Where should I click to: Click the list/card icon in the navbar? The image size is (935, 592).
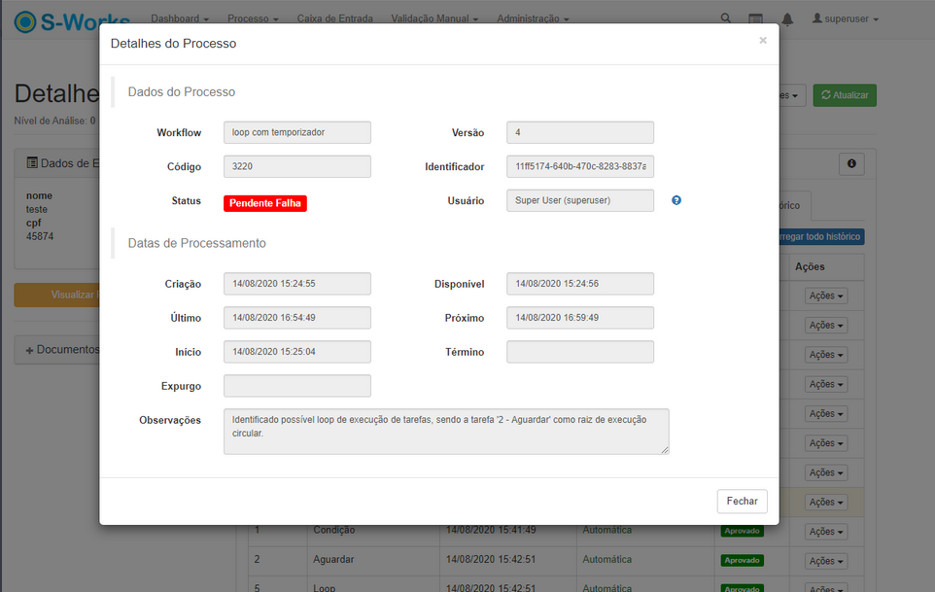[755, 18]
